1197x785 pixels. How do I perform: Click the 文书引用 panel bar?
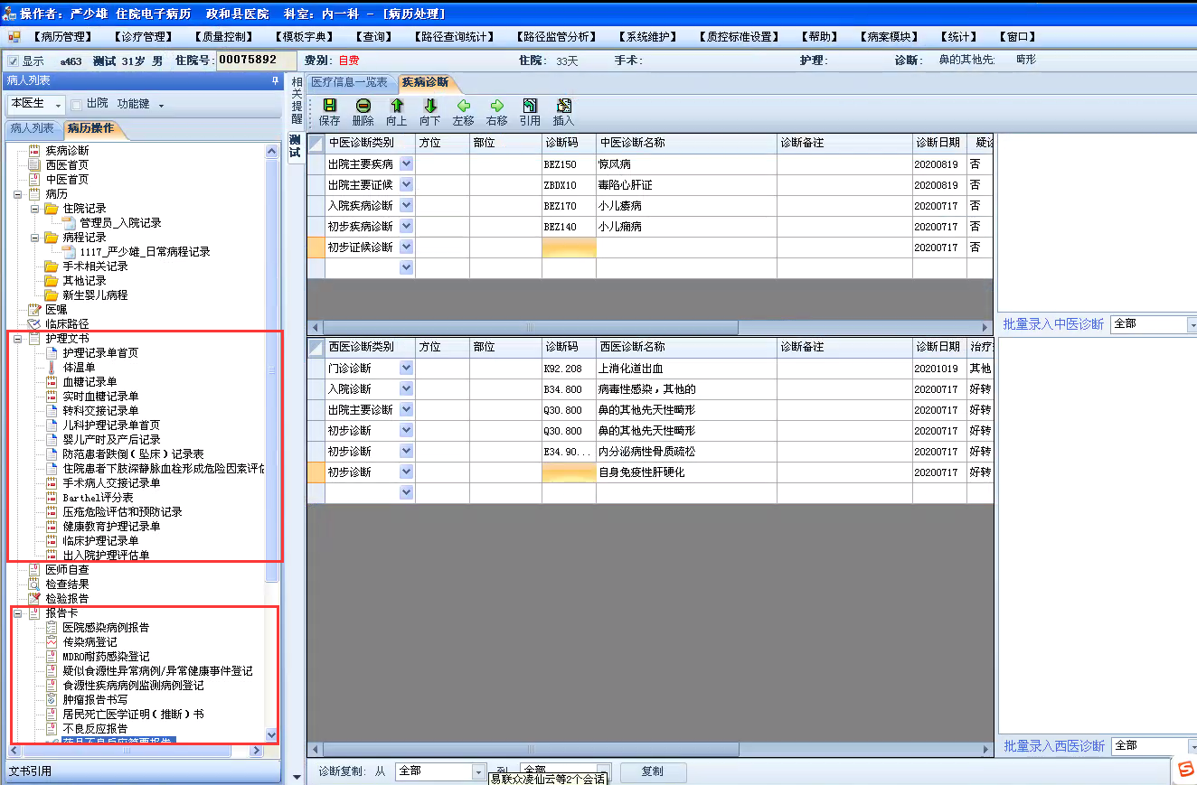[x=143, y=771]
